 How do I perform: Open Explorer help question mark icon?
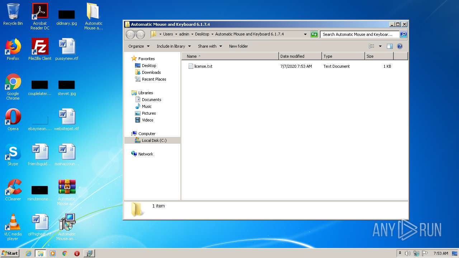pyautogui.click(x=400, y=46)
